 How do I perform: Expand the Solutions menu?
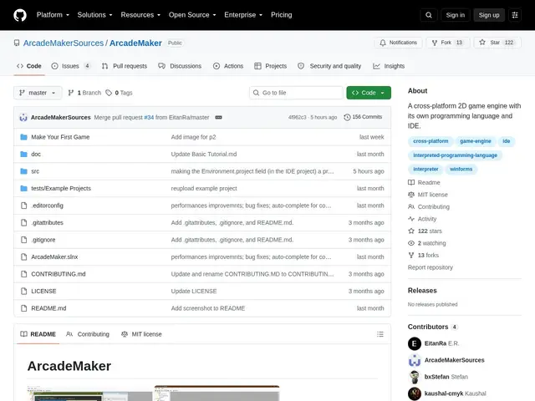point(94,15)
